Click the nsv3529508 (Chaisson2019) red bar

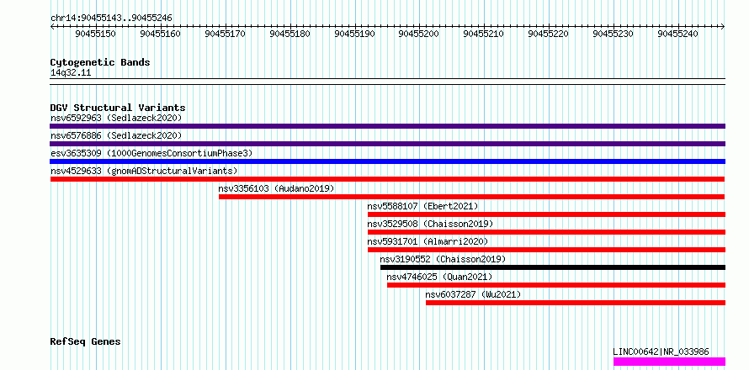pos(546,232)
